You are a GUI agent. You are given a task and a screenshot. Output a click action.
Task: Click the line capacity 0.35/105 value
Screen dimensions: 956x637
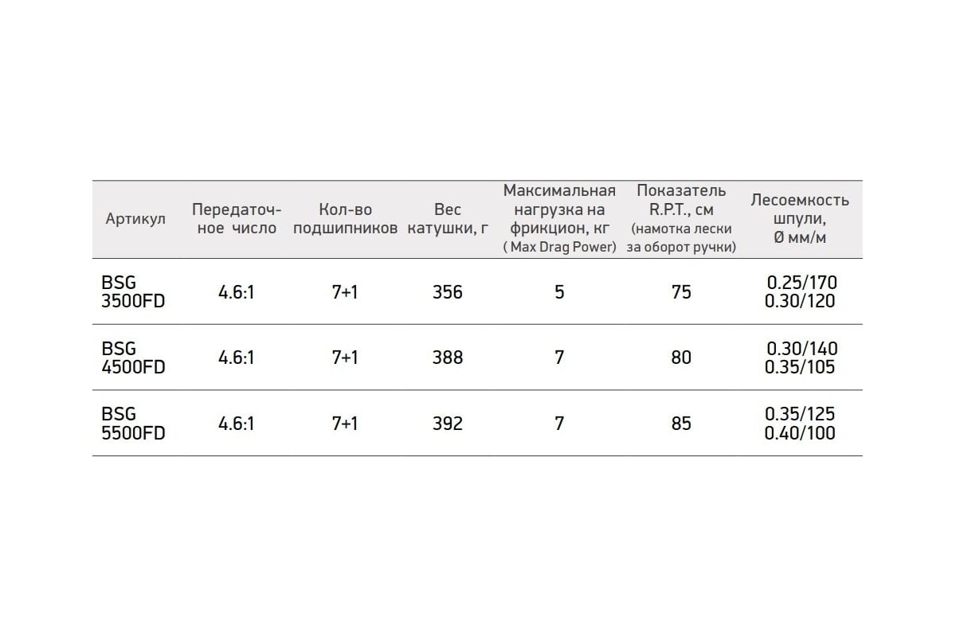point(801,367)
